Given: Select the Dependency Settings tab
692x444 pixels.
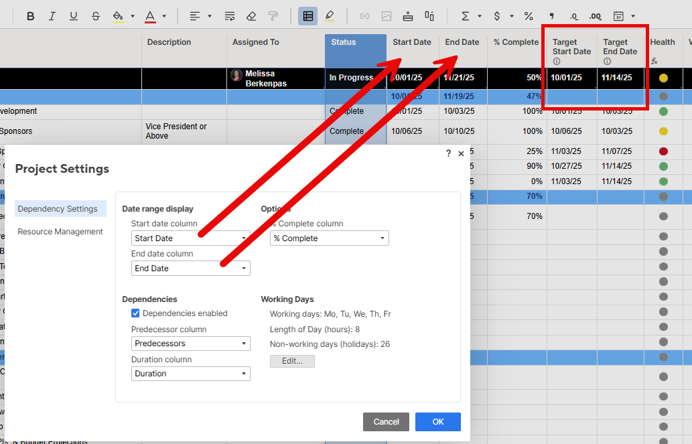Looking at the screenshot, I should [60, 209].
